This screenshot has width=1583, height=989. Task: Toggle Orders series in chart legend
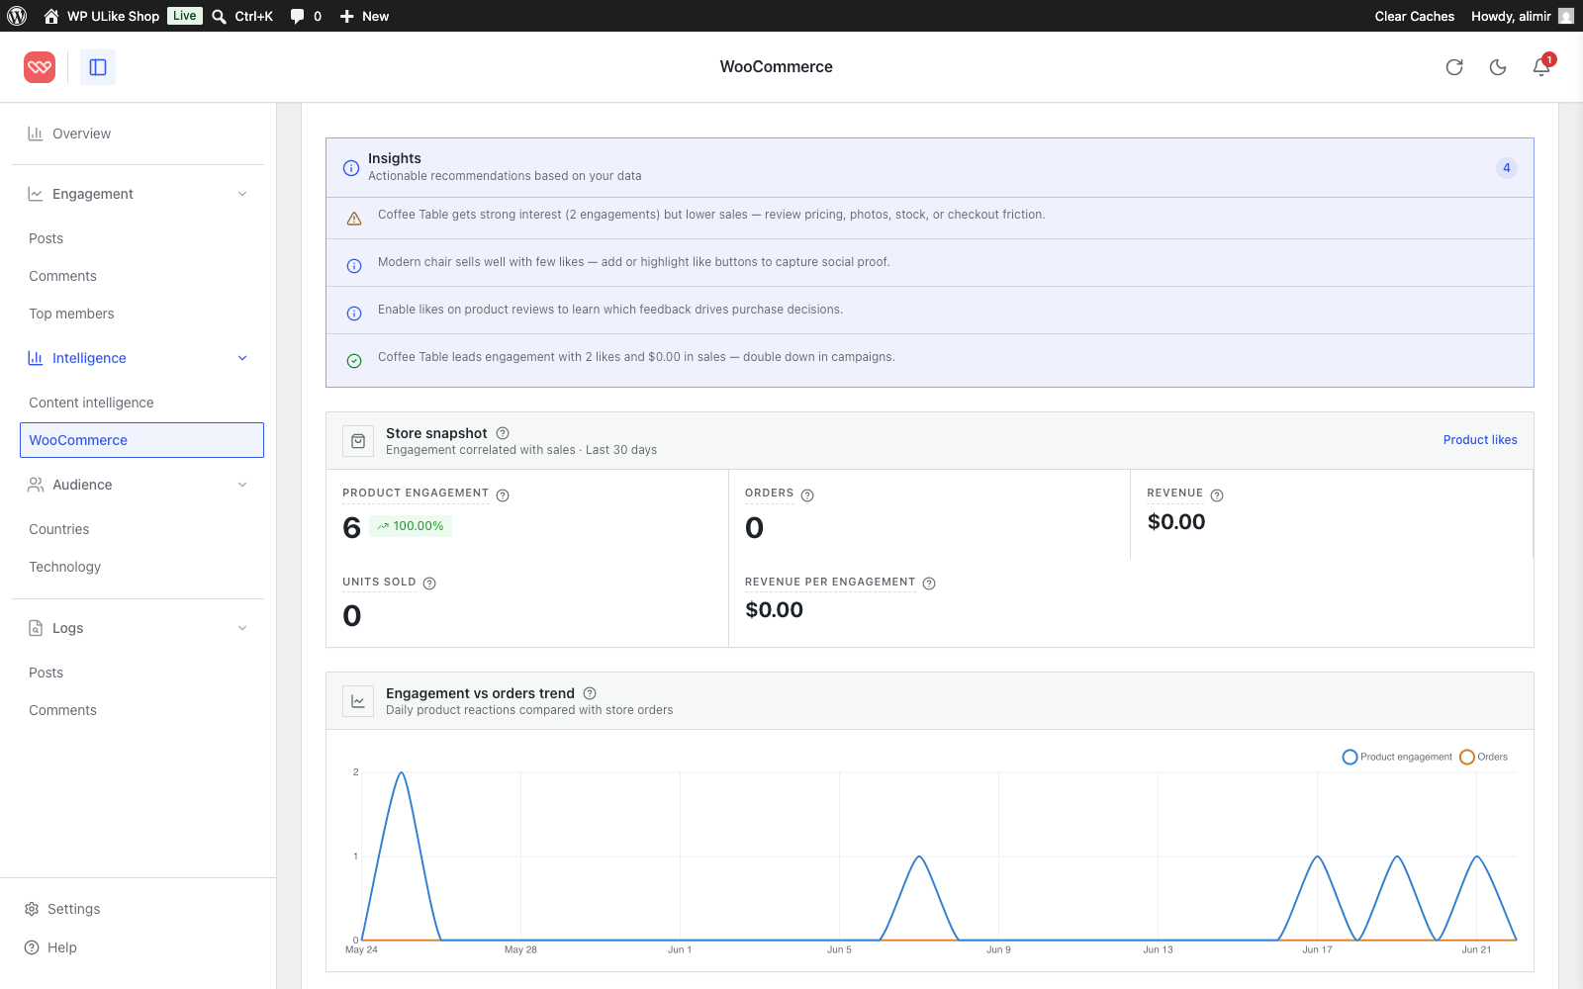pos(1484,757)
